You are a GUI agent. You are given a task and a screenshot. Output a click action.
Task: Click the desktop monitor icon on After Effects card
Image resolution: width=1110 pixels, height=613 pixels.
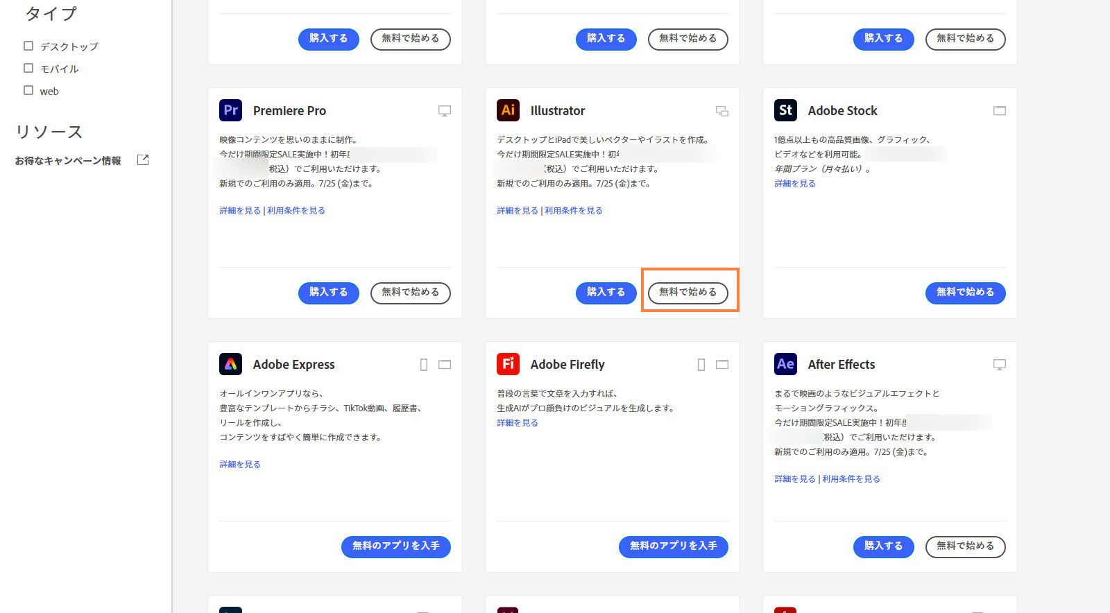pyautogui.click(x=1000, y=365)
